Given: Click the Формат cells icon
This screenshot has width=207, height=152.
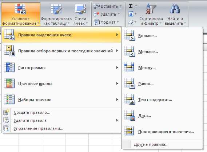Looking at the screenshot, I should click(97, 22).
